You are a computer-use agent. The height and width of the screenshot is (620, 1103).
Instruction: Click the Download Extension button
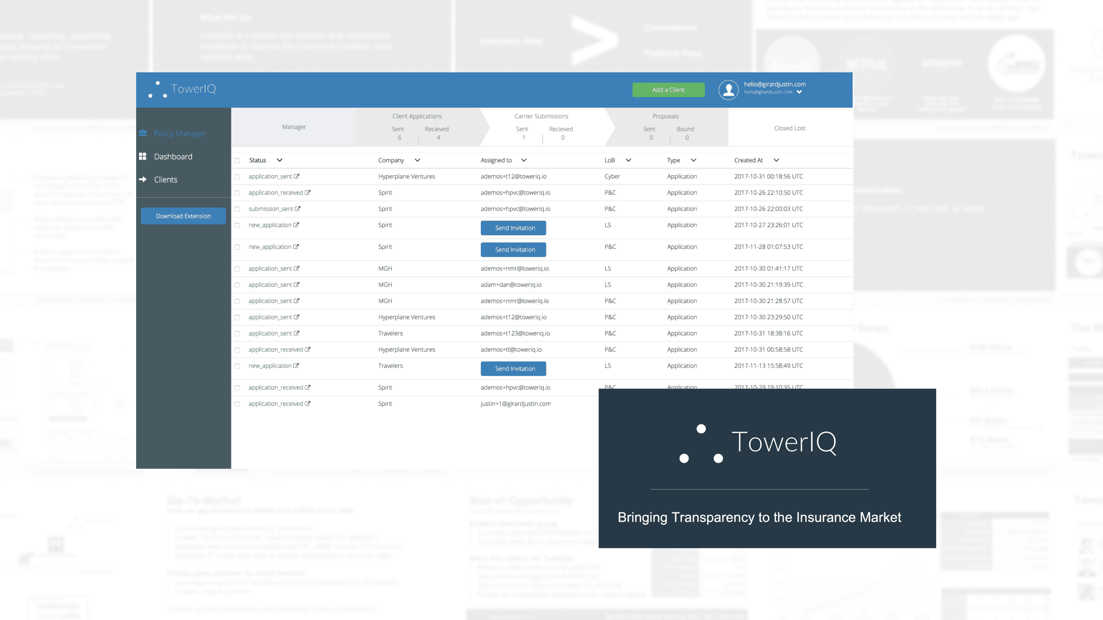tap(183, 216)
